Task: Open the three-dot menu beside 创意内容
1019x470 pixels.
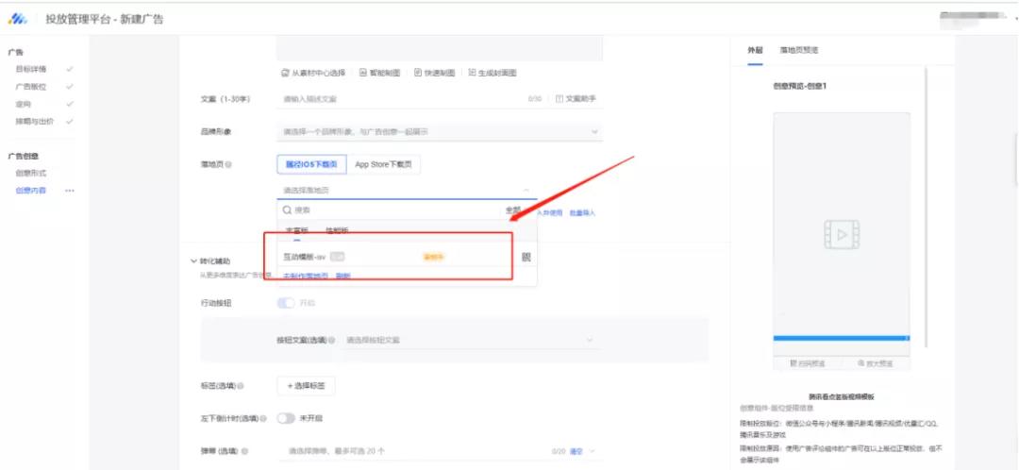Action: (70, 192)
